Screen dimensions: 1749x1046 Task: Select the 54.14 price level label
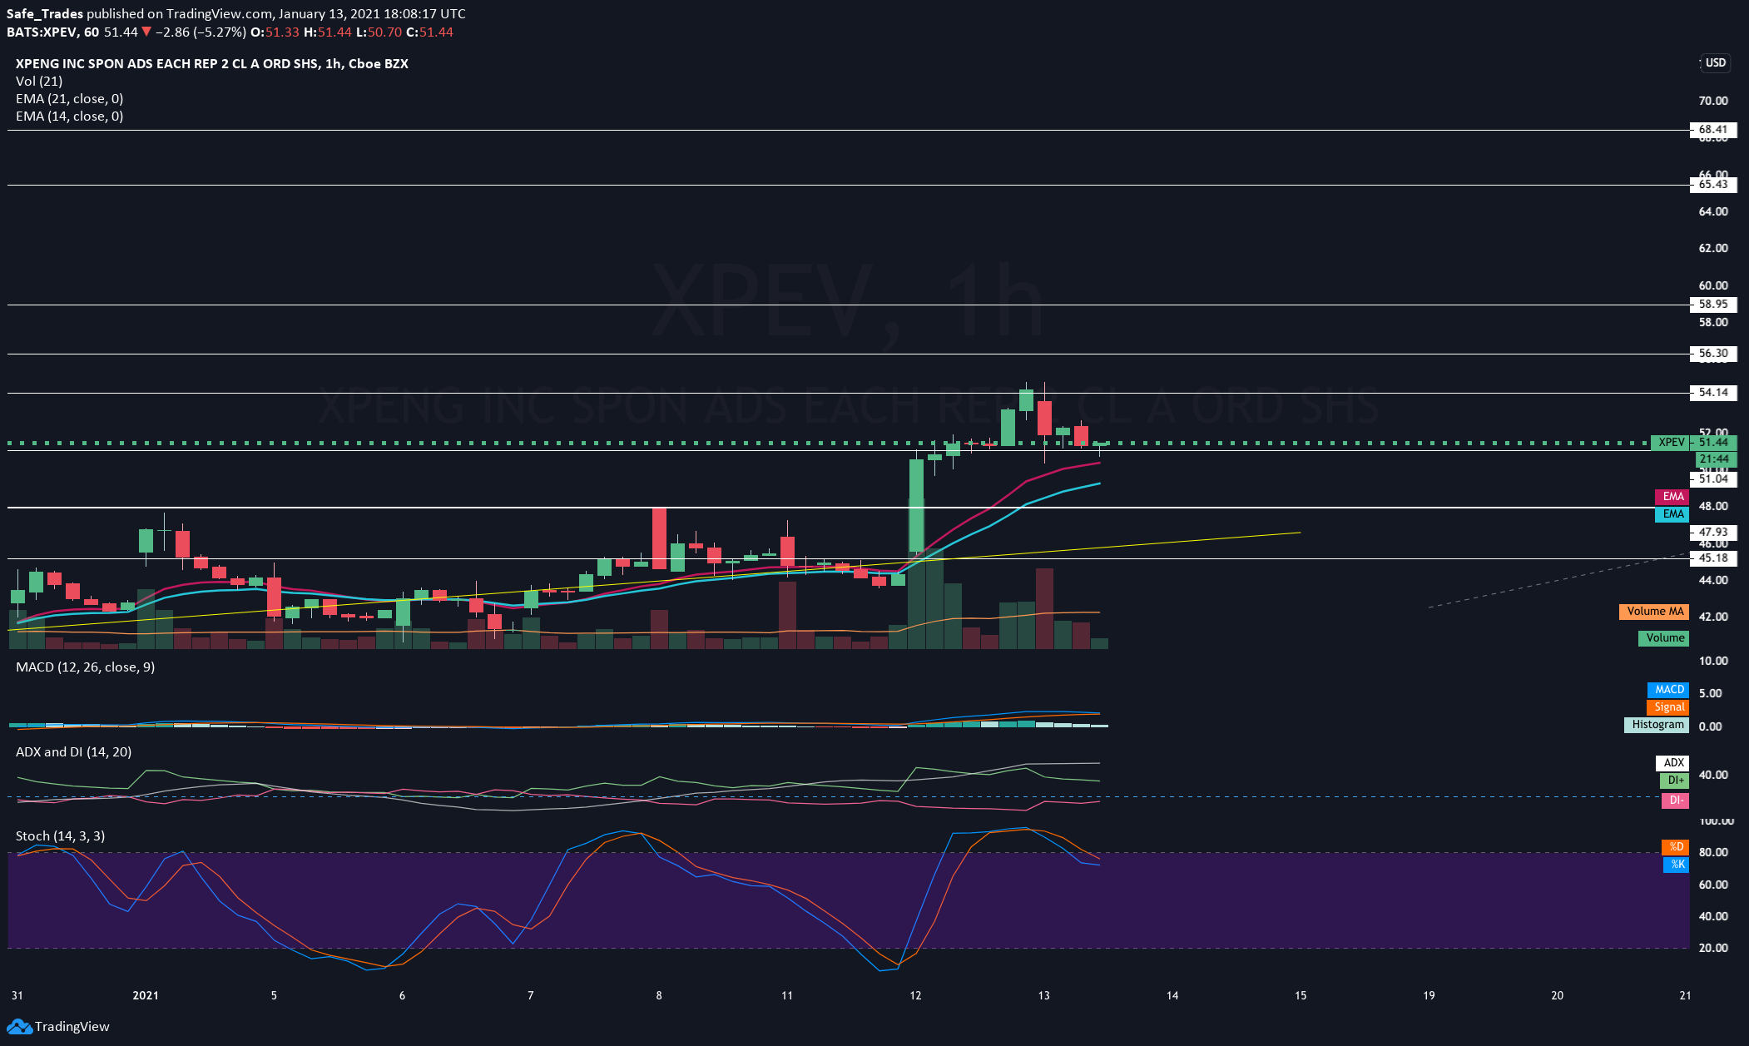[x=1713, y=393]
